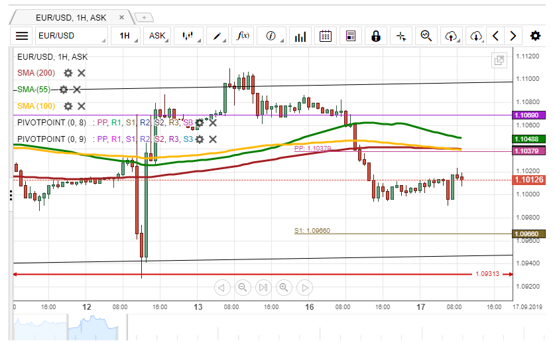Open the calendar icon
Image resolution: width=555 pixels, height=343 pixels.
pos(326,36)
